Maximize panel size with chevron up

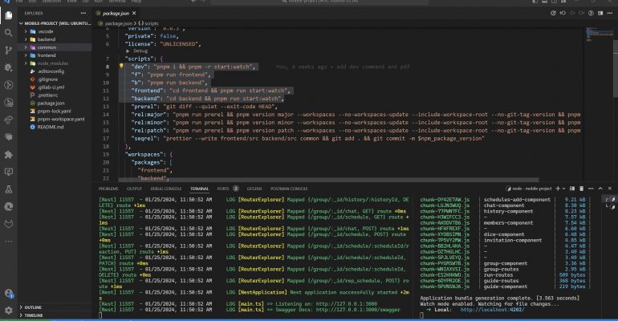pyautogui.click(x=600, y=189)
